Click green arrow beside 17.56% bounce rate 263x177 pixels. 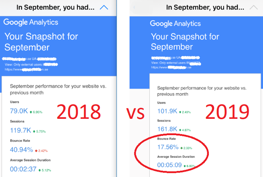point(182,148)
